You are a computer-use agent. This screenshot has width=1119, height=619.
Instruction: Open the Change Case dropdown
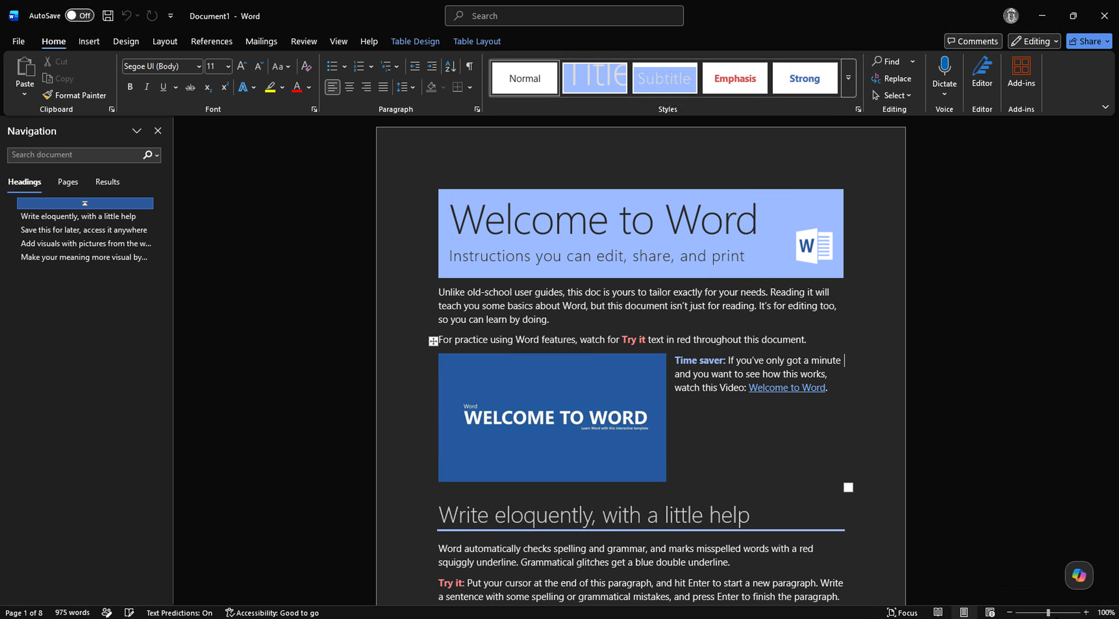click(x=281, y=66)
